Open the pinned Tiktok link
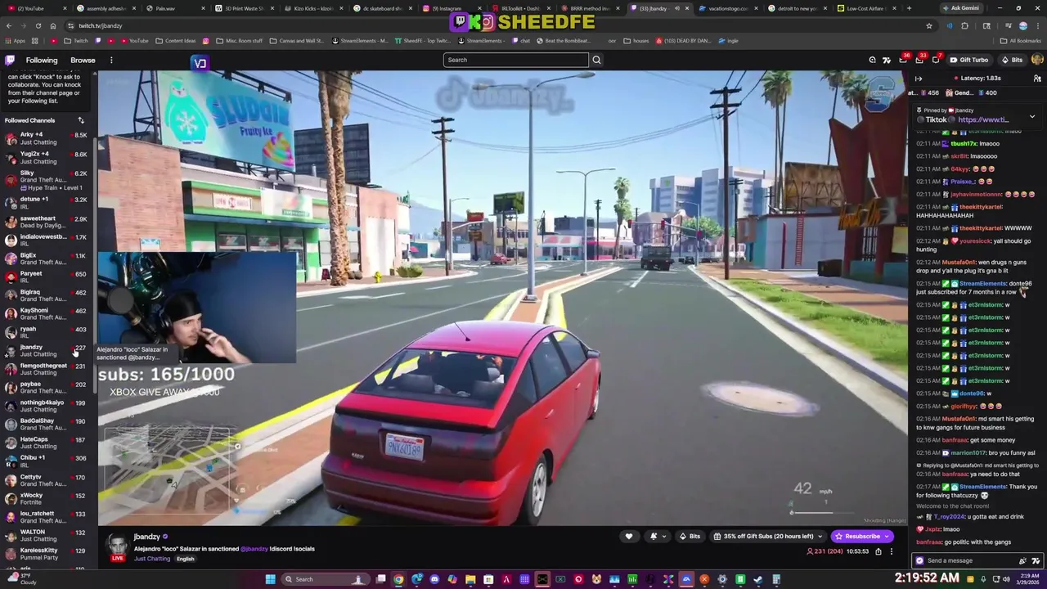1047x589 pixels. (983, 119)
